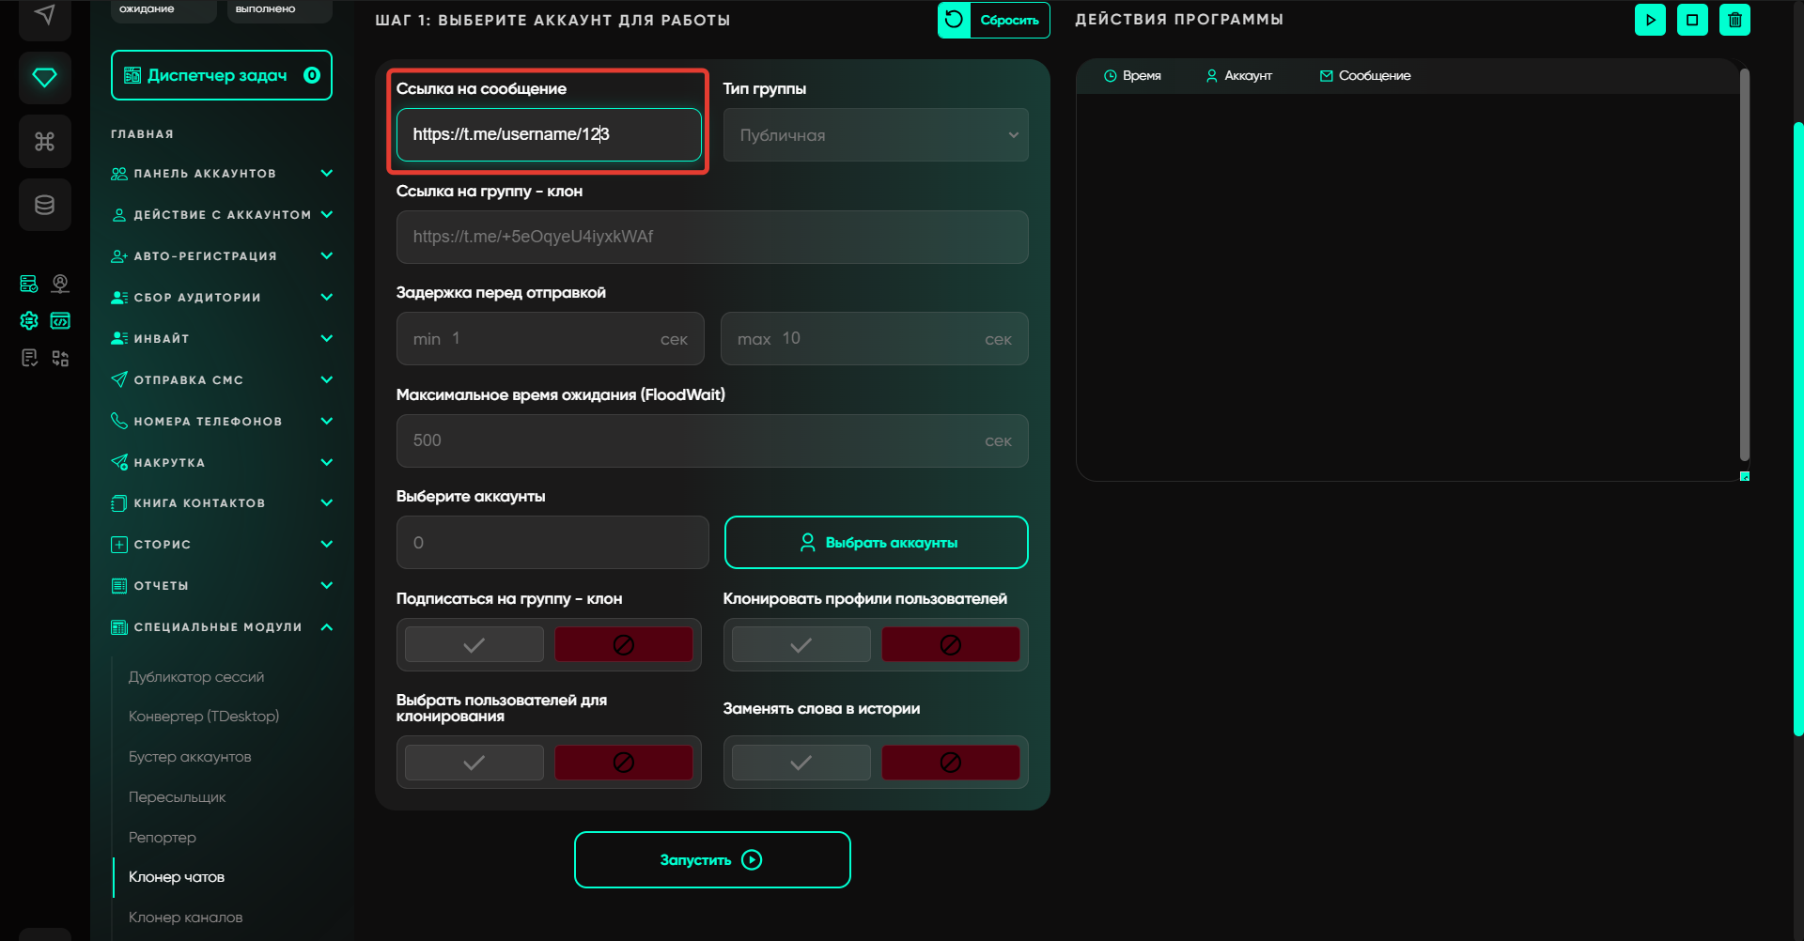The image size is (1804, 941).
Task: Click the trash icon to clear the log
Action: [1734, 20]
